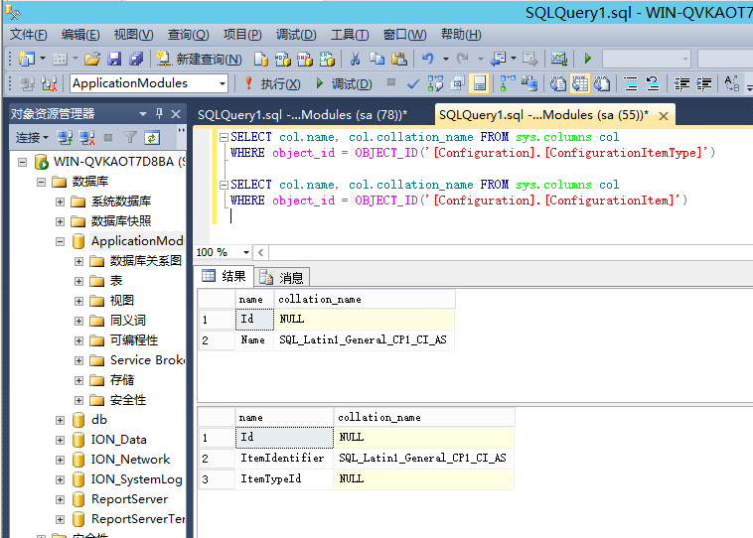Decrease indent of selected lines

681,84
